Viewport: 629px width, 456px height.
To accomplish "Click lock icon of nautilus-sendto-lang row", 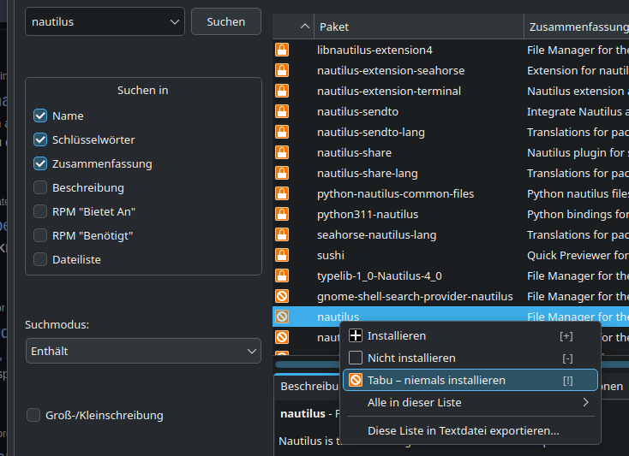I will 282,132.
